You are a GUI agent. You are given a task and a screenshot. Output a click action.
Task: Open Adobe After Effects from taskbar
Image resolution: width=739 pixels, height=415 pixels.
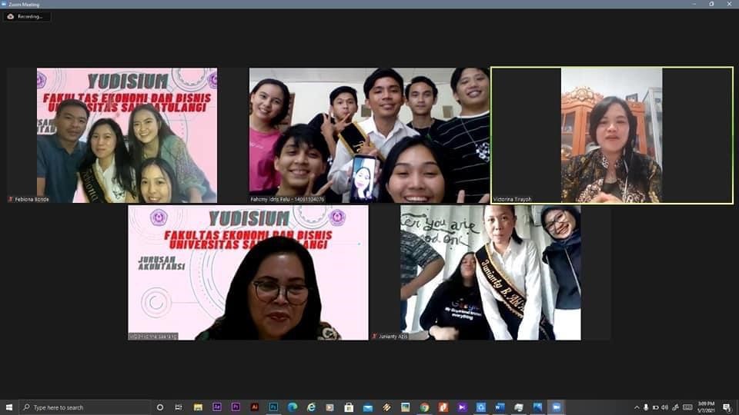point(217,407)
